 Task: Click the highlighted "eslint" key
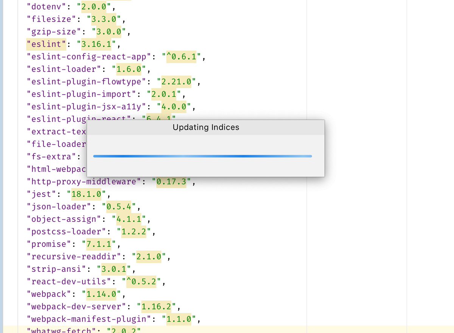pyautogui.click(x=45, y=44)
